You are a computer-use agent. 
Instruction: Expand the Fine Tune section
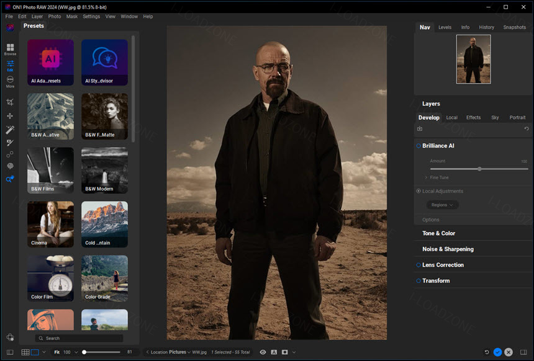(x=437, y=177)
